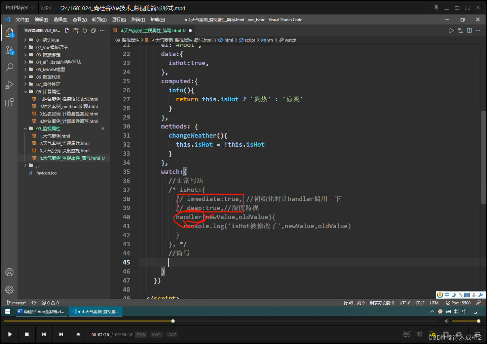Skip to next video in playlist
Viewport: 487px width, 344px height.
[61, 334]
